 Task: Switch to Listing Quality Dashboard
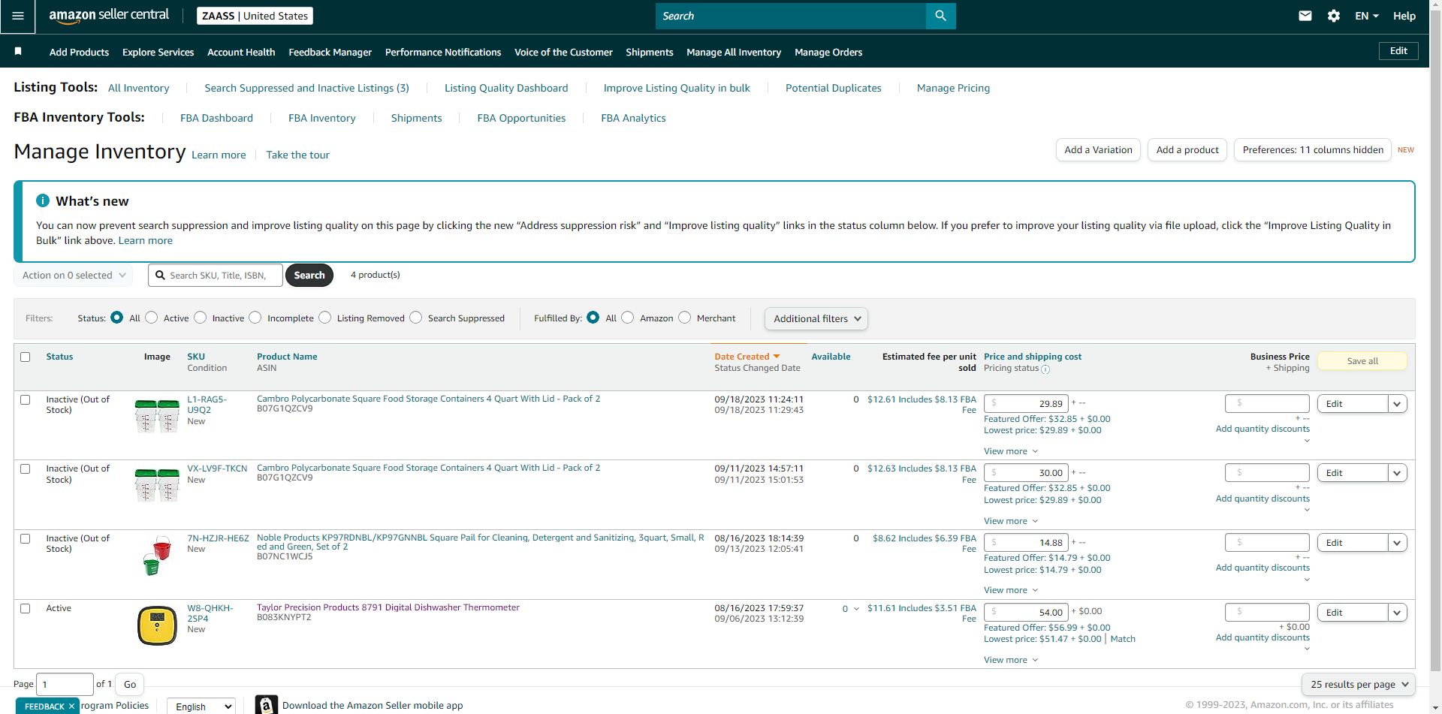click(506, 88)
